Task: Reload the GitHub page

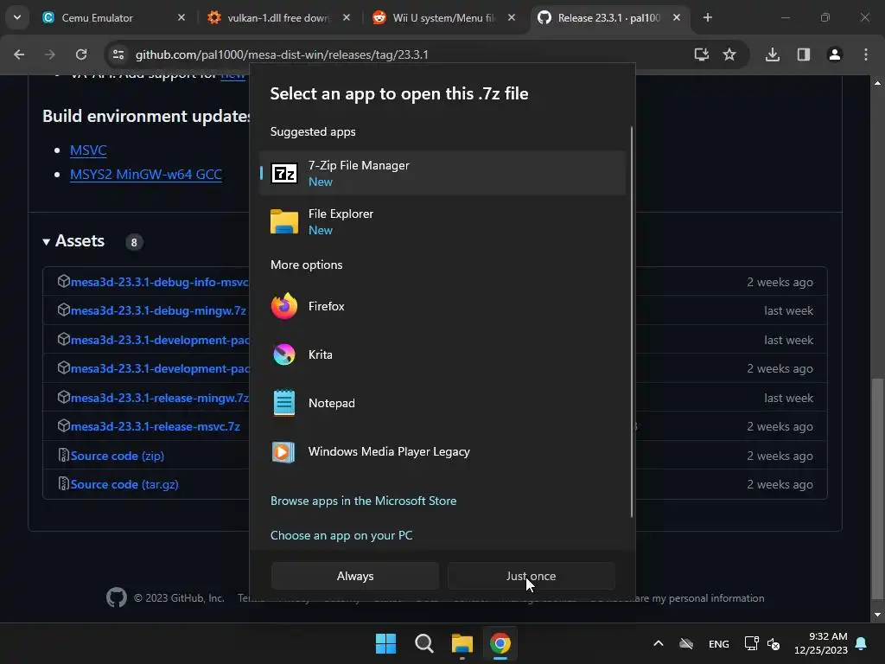Action: tap(81, 54)
